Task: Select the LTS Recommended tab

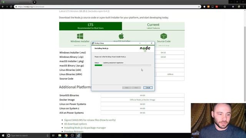Action: (91, 26)
